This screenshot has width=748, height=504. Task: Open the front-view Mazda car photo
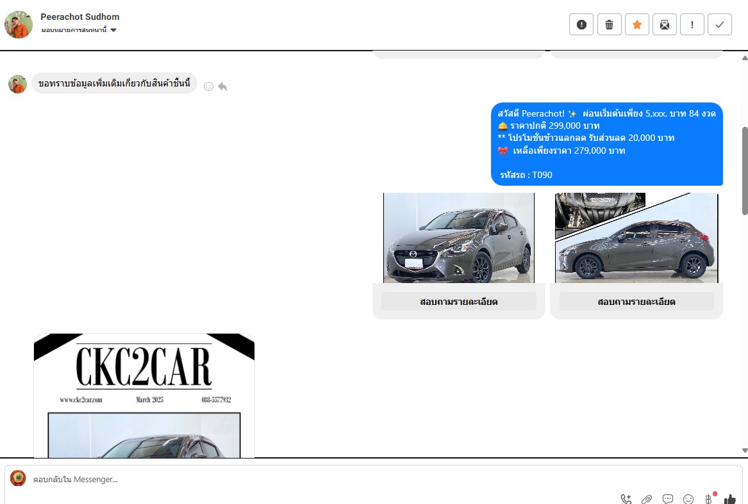(459, 238)
